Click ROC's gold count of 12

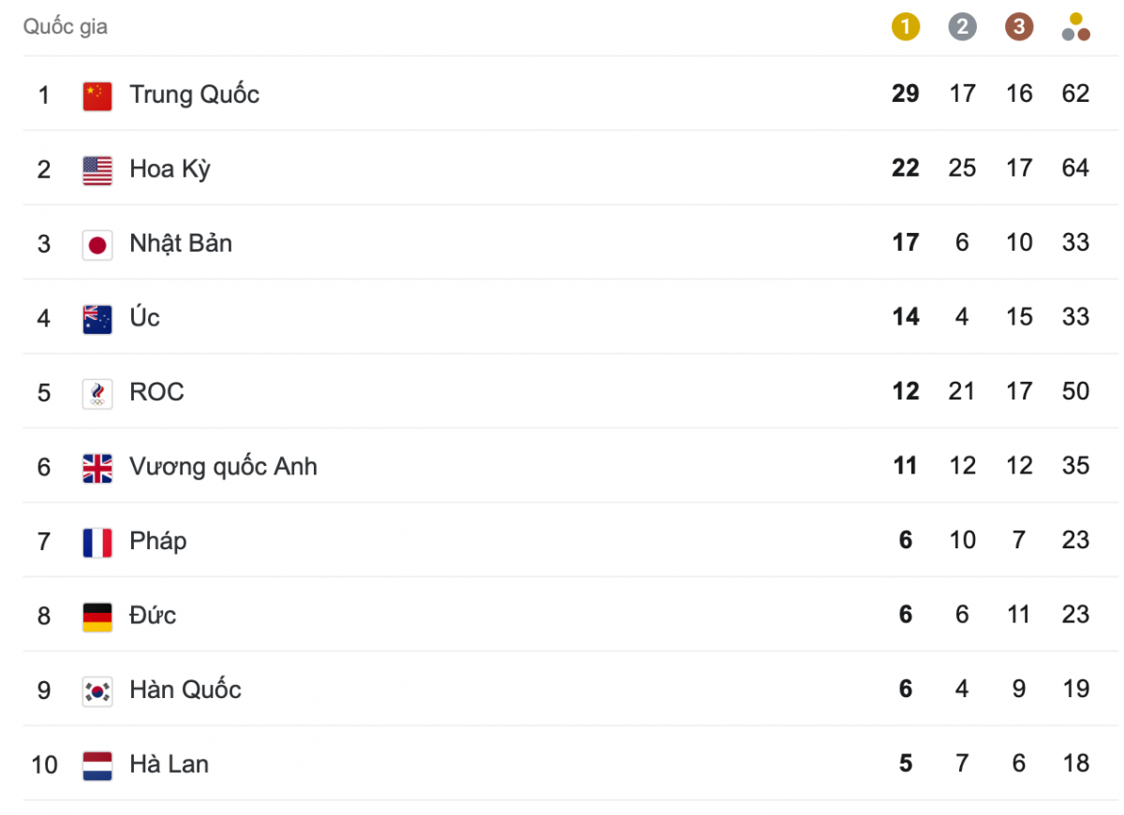(x=906, y=391)
